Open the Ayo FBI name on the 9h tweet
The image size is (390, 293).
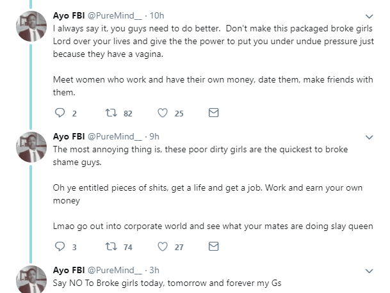coord(69,136)
